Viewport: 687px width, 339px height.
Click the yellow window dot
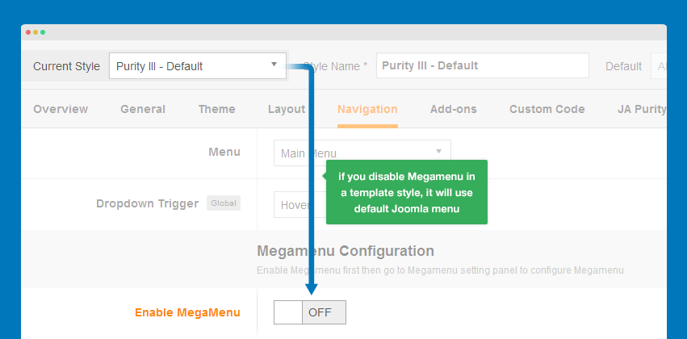pyautogui.click(x=36, y=32)
